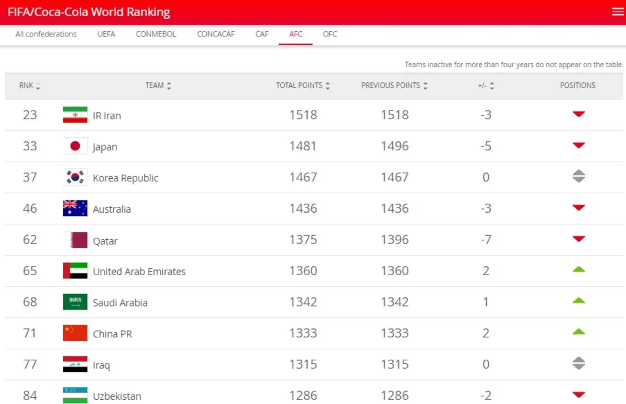The width and height of the screenshot is (626, 404).
Task: Open the United Arab Emirates team link
Action: pos(139,272)
